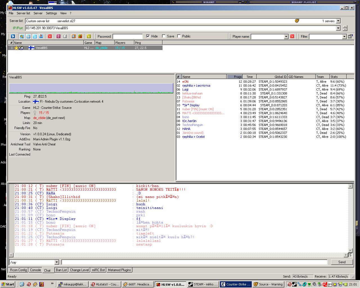Click the small S button below chat scrollbar
This screenshot has height=288, width=360.
tap(350, 255)
